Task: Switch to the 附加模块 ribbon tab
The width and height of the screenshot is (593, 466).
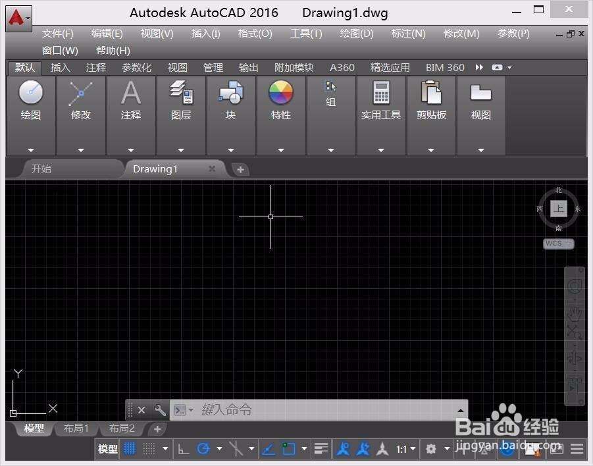Action: point(294,67)
